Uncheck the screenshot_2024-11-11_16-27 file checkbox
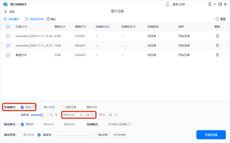The width and height of the screenshot is (230, 143). click(8, 45)
